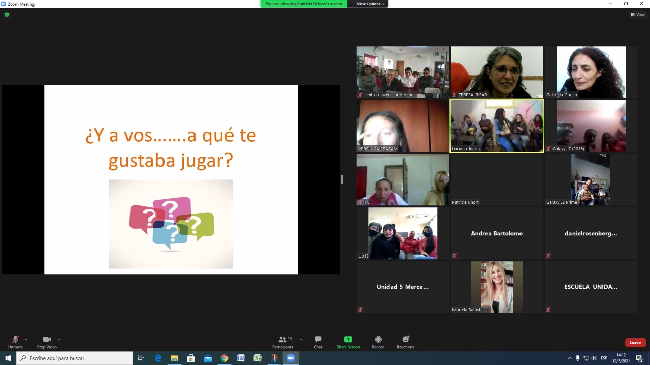
Task: Select Gabriela Grieco's video tile
Action: tap(591, 72)
